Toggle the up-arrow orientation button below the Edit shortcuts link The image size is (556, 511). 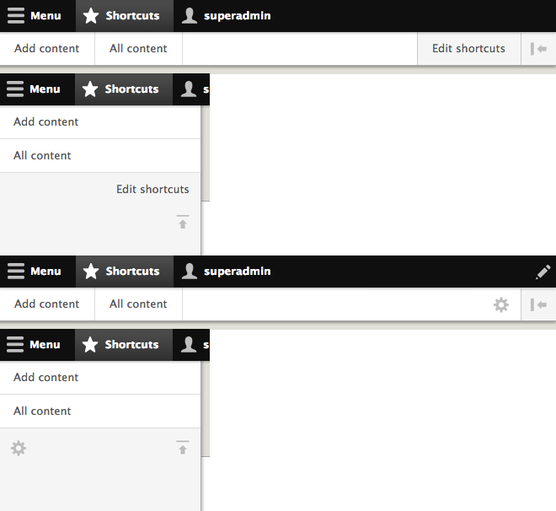pos(183,223)
